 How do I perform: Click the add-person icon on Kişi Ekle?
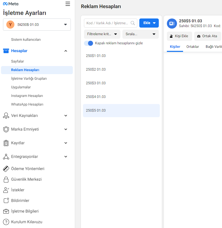(171, 36)
